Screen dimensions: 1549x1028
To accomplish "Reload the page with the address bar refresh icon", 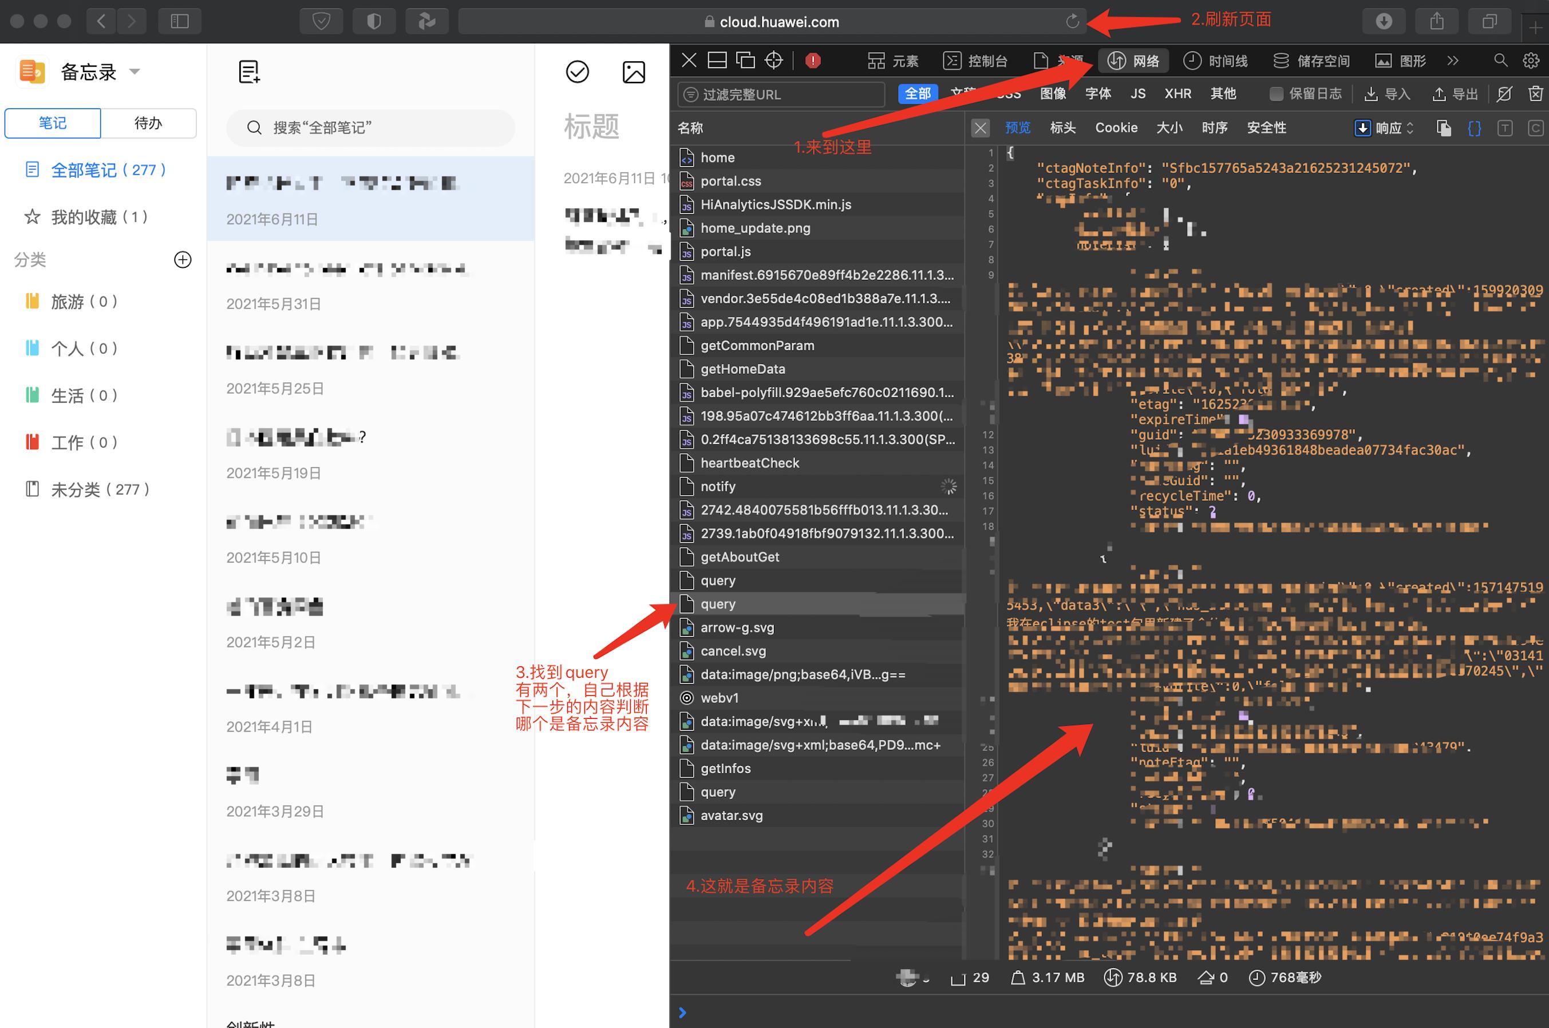I will pyautogui.click(x=1072, y=21).
